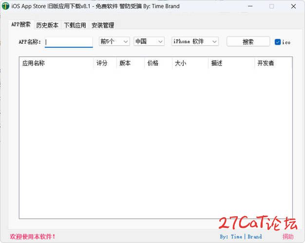The image size is (305, 243).
Task: Open the 历史版本 tab
Action: click(47, 25)
